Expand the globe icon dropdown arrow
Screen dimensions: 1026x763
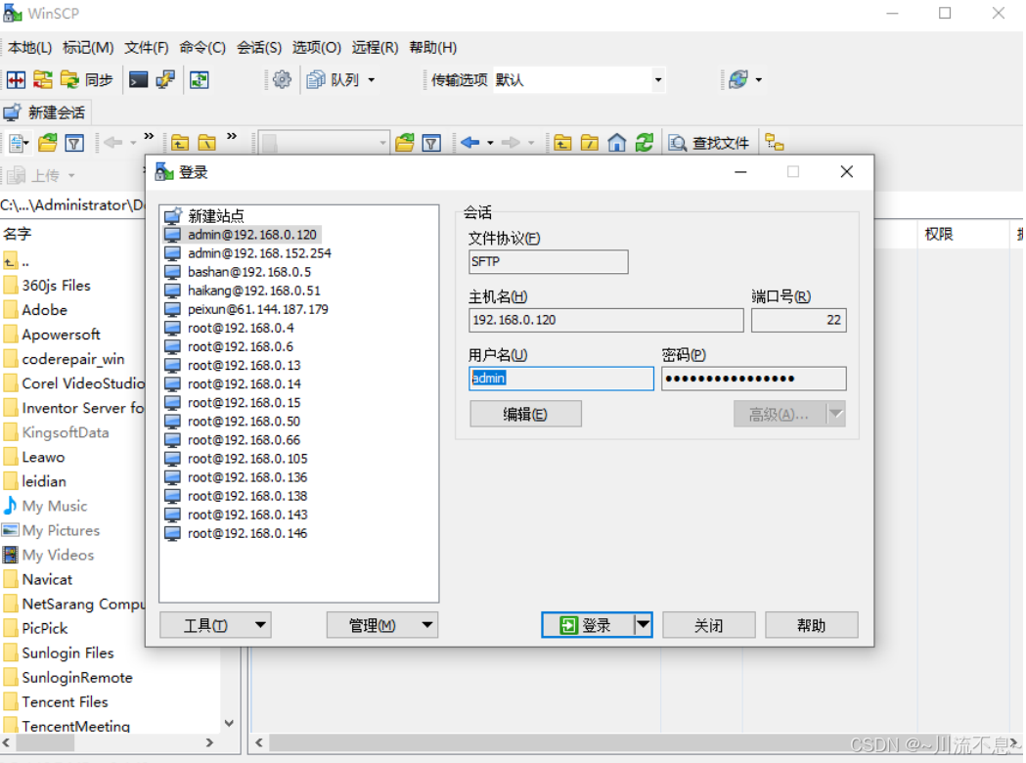[758, 80]
